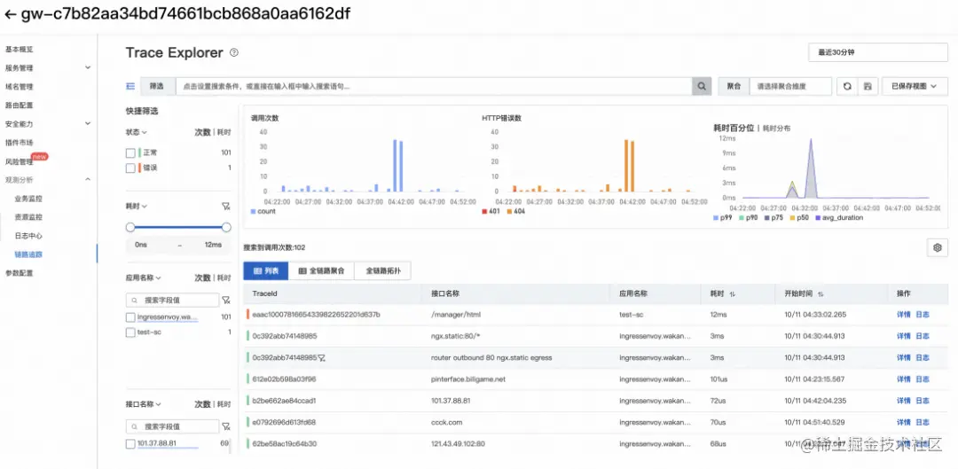Check the 101.37.88.81 interface checkbox
This screenshot has width=958, height=469.
click(130, 444)
